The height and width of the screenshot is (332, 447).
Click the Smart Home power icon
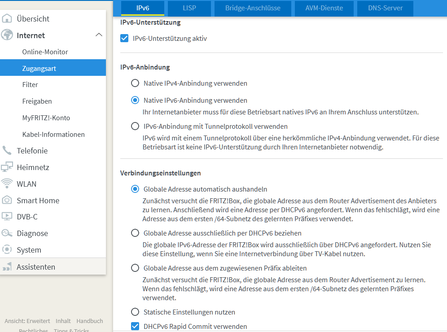click(x=7, y=200)
